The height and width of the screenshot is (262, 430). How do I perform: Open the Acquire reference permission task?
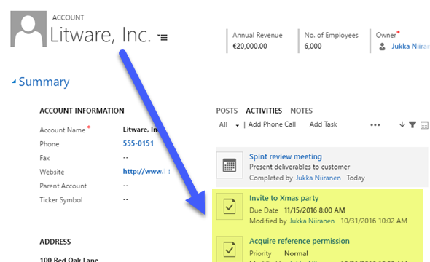(300, 241)
